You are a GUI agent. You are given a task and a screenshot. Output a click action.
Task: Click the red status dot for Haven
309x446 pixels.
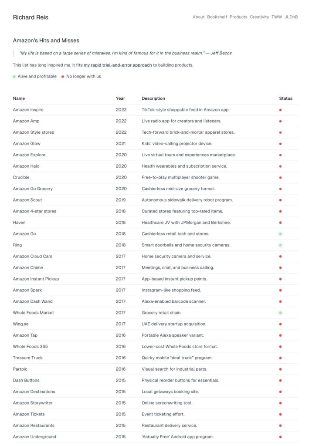pos(280,223)
